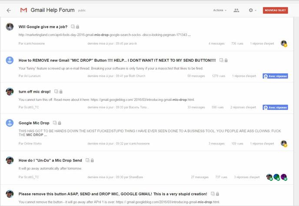Screen dimensions: 299x206
Task: Click 'Par icantchooseone' author text
Action: click(x=31, y=43)
